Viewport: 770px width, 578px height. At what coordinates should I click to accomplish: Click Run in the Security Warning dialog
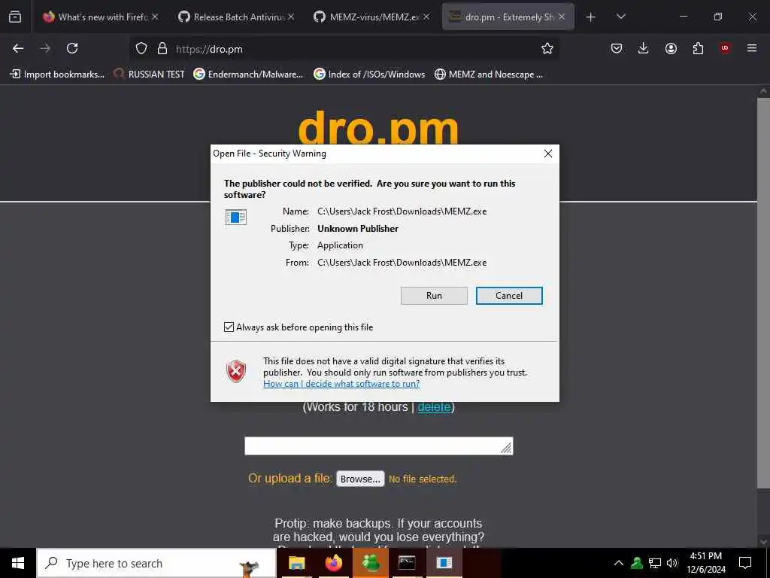[434, 295]
